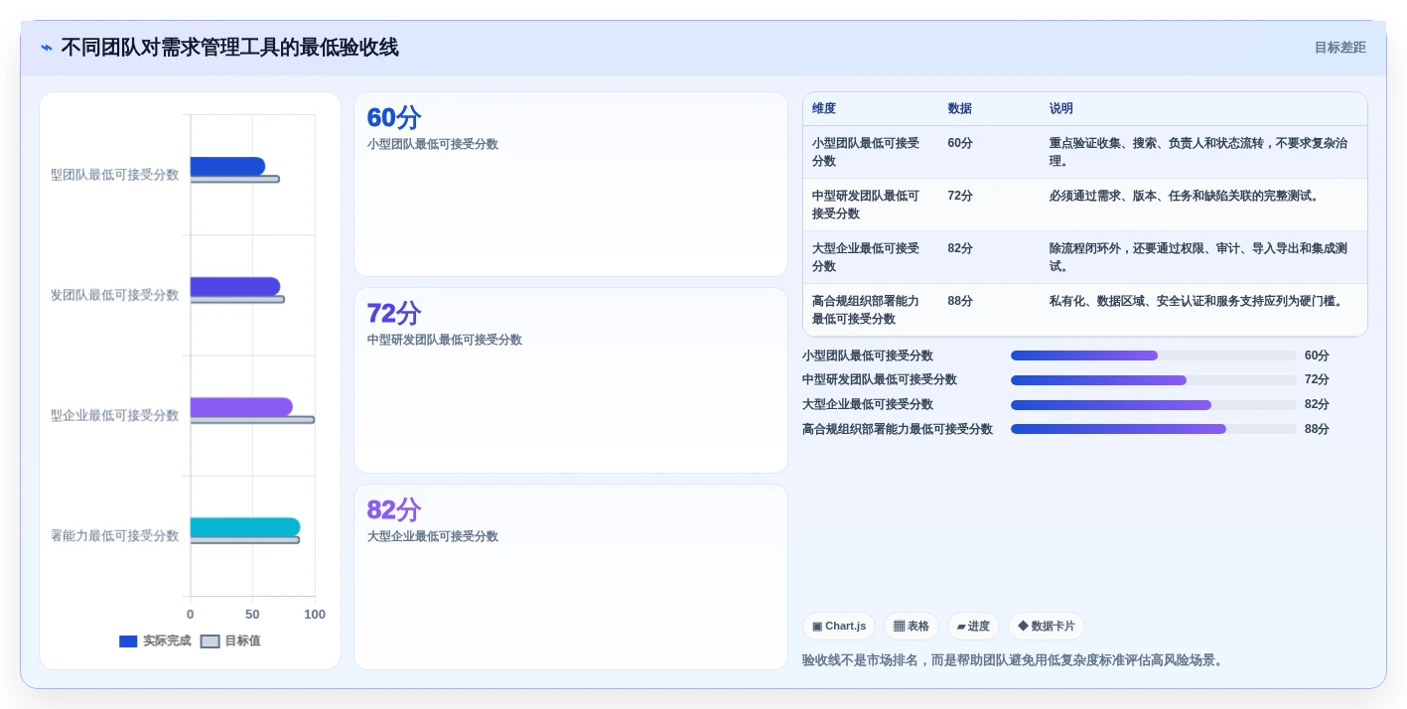The height and width of the screenshot is (709, 1407).
Task: Click the 数据卡片 tag chip
Action: [1047, 627]
